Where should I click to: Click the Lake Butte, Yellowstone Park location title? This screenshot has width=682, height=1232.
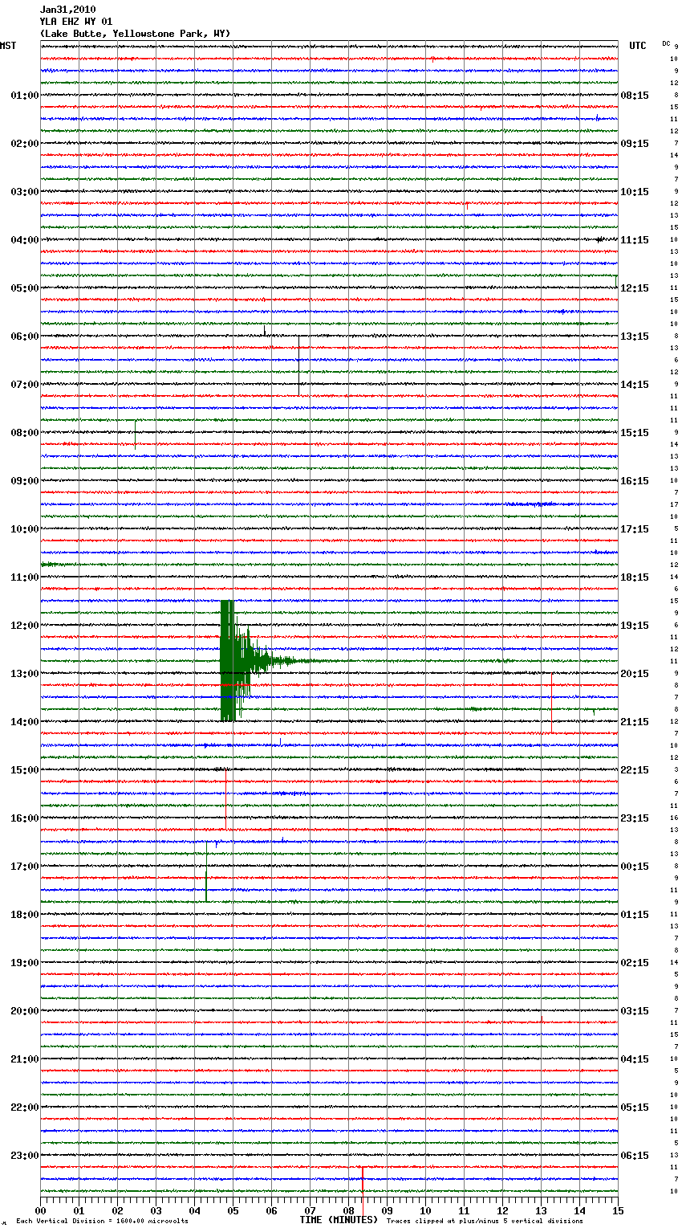coord(135,34)
